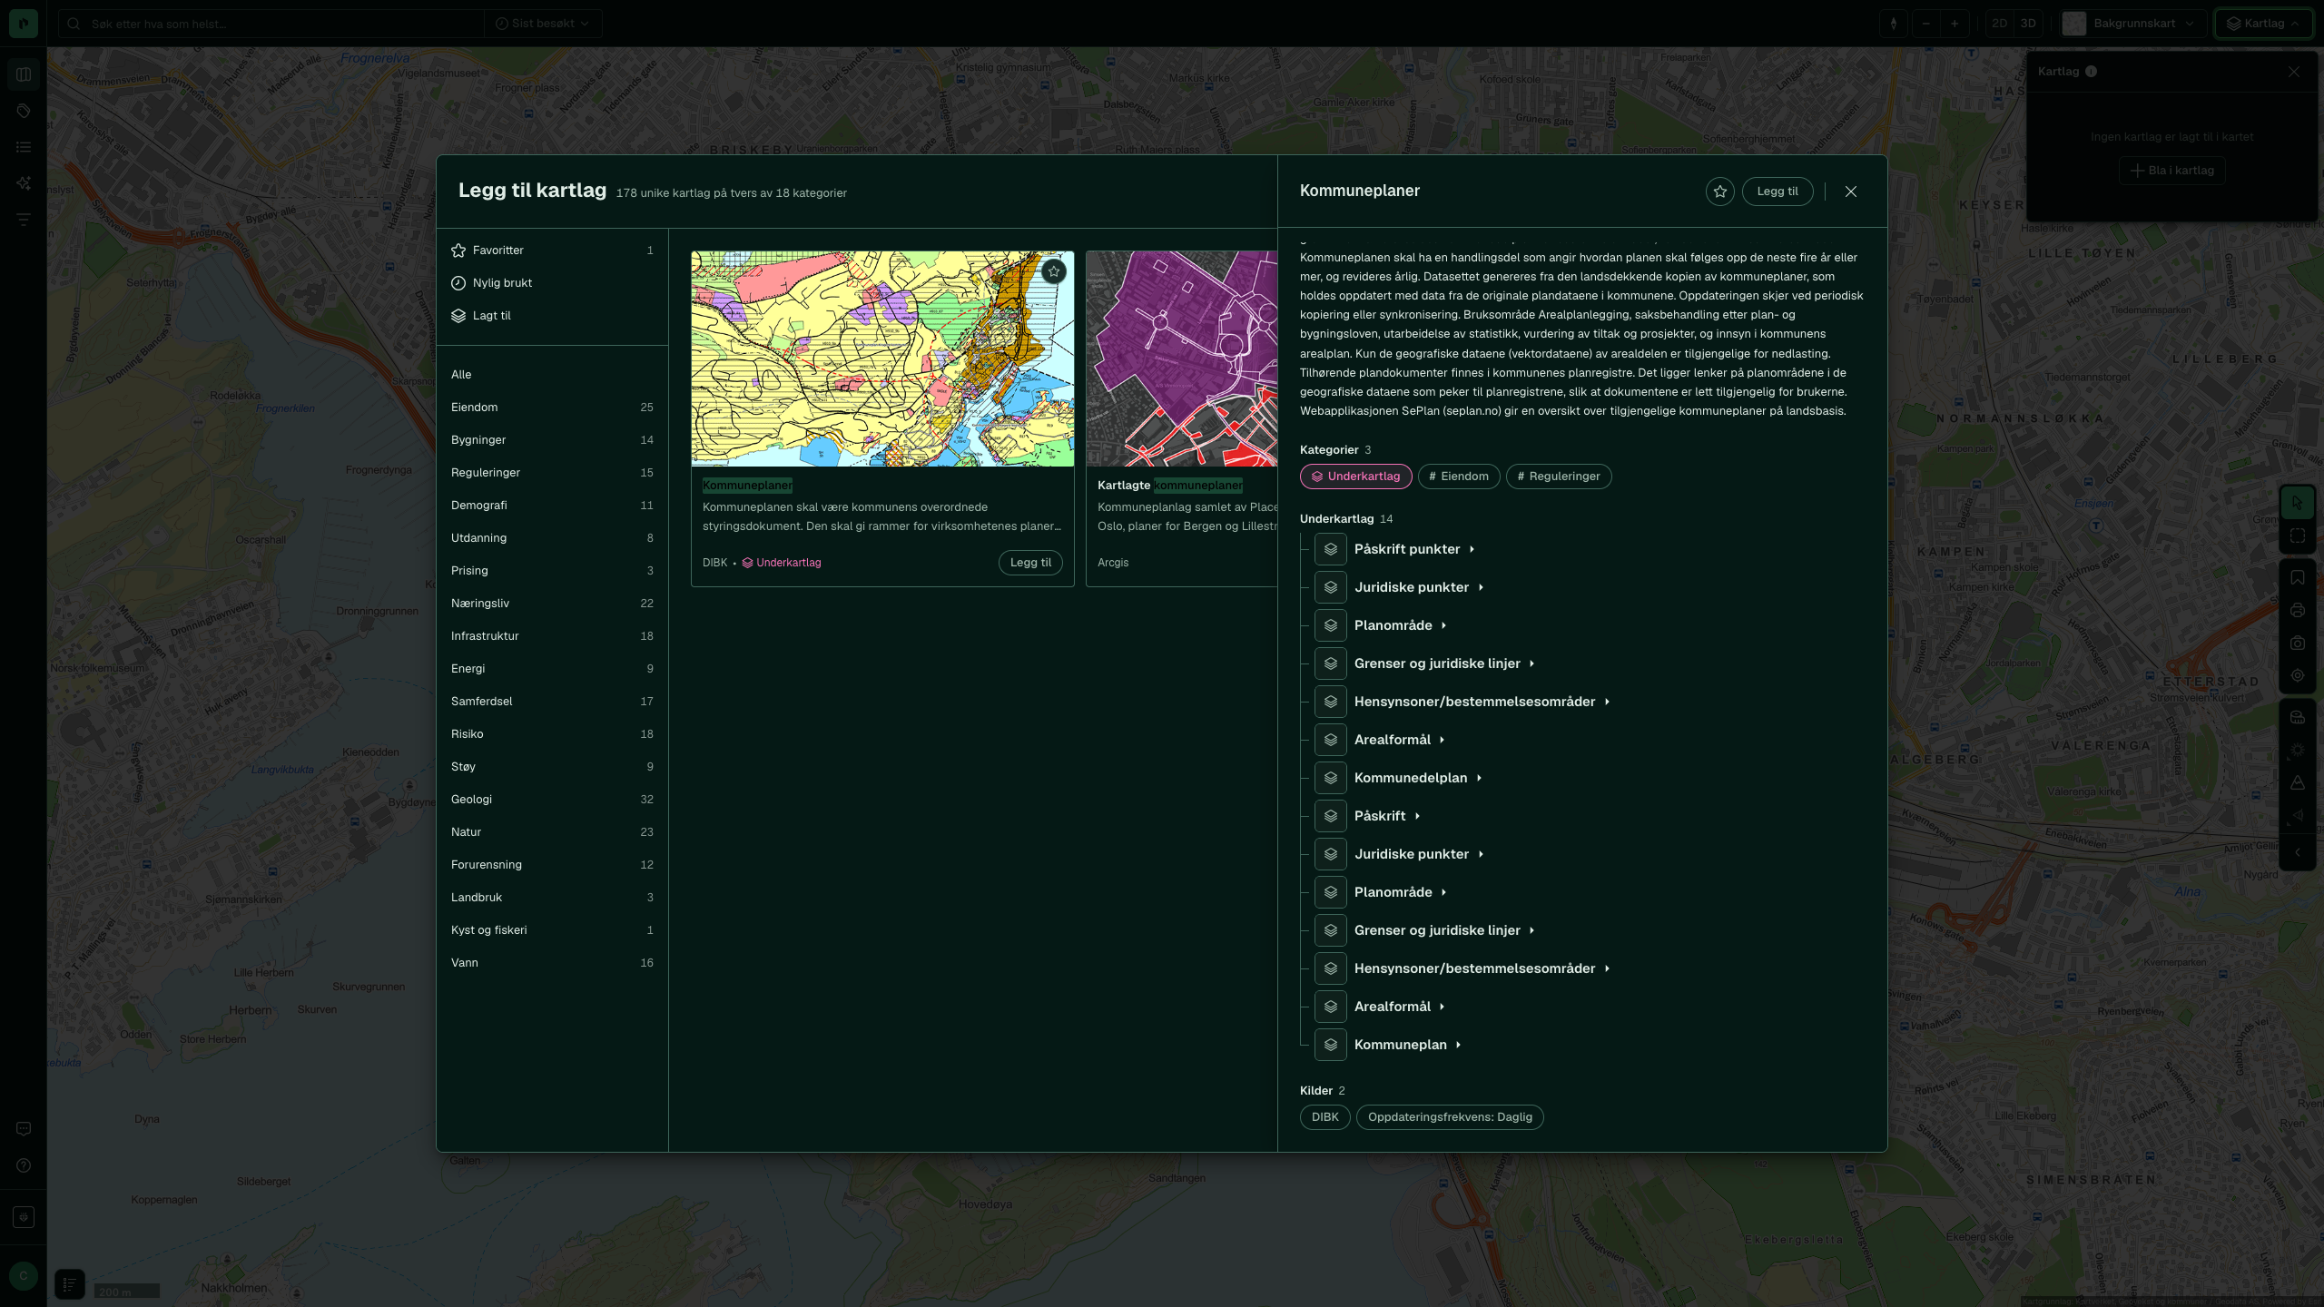The image size is (2324, 1307).
Task: Click the bookmark tool icon
Action: click(x=2298, y=578)
